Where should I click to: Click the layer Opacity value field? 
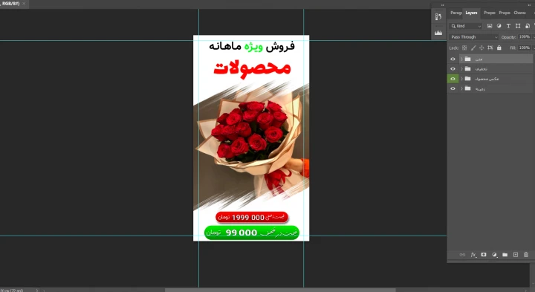(525, 37)
